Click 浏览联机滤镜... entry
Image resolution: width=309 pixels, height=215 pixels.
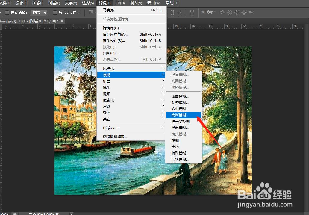[x=131, y=137]
